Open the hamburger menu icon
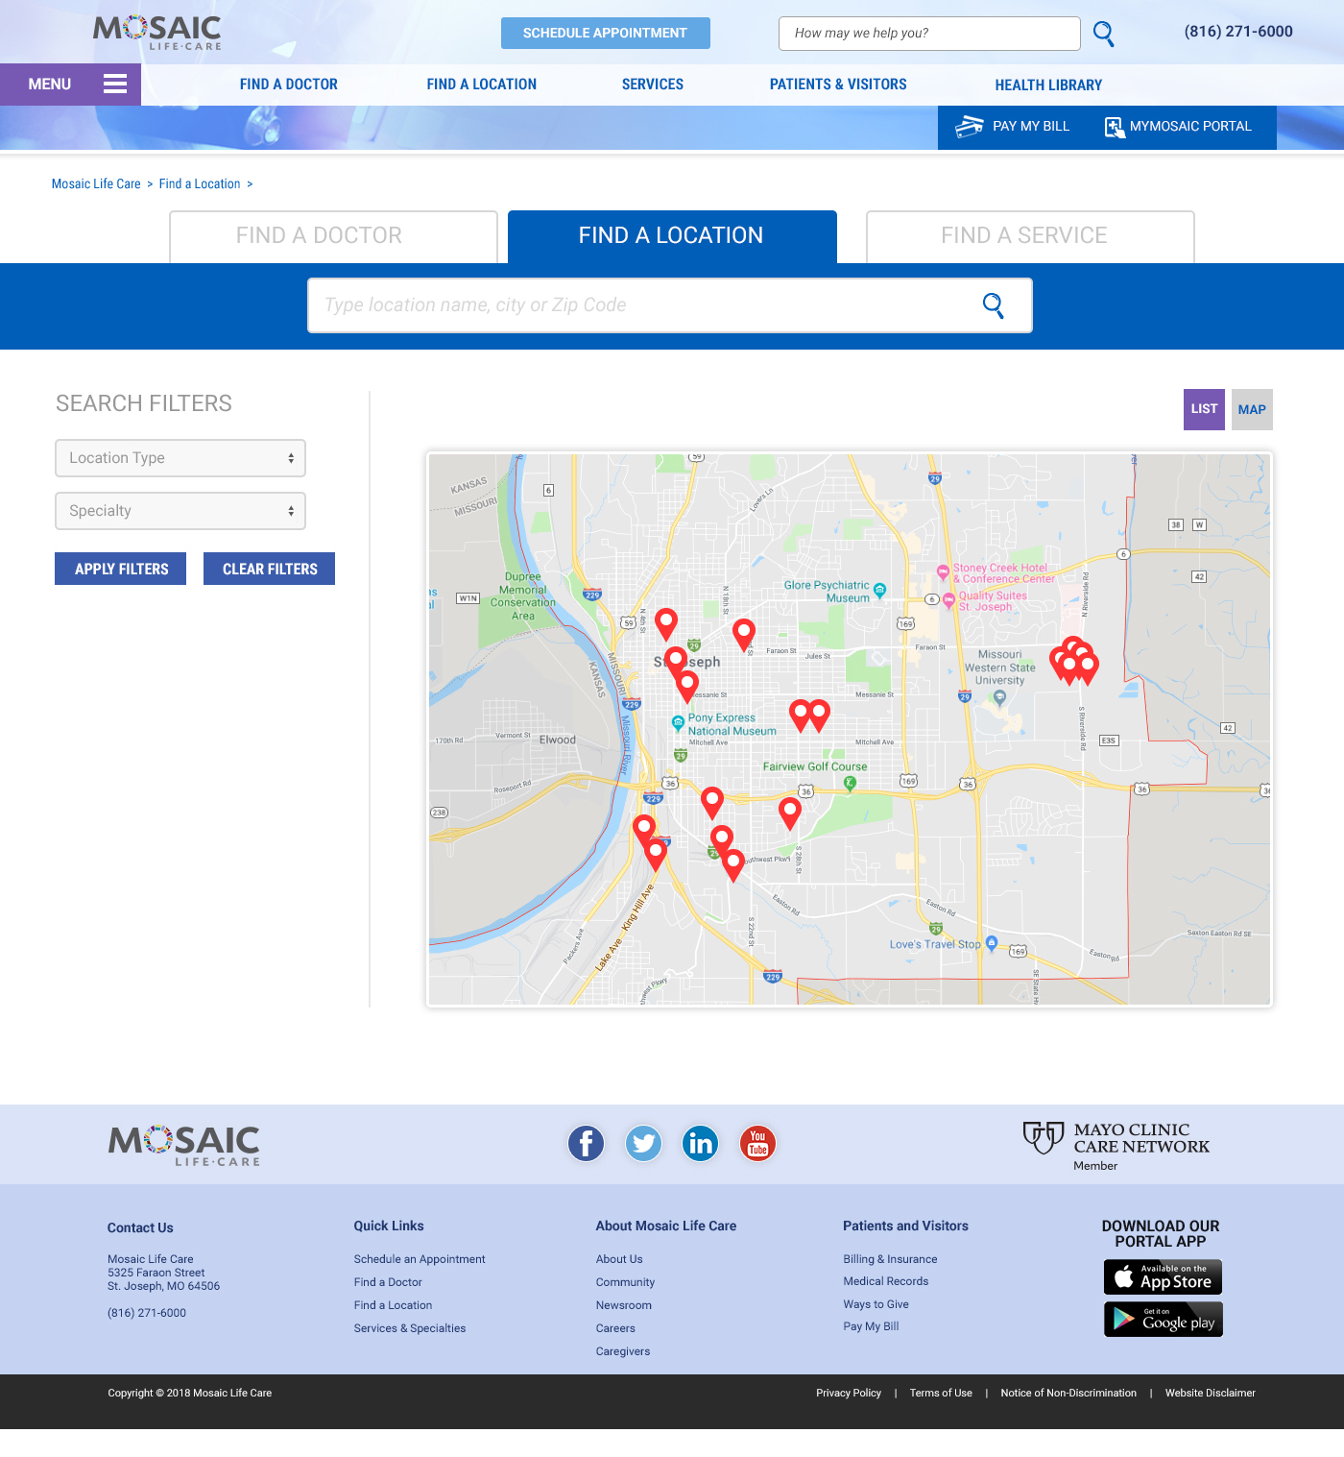 pos(115,85)
